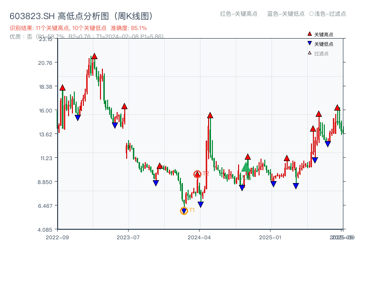Select the green filter triangle near the 2024 rebound
Viewport: 381px width, 286px height.
(245, 167)
